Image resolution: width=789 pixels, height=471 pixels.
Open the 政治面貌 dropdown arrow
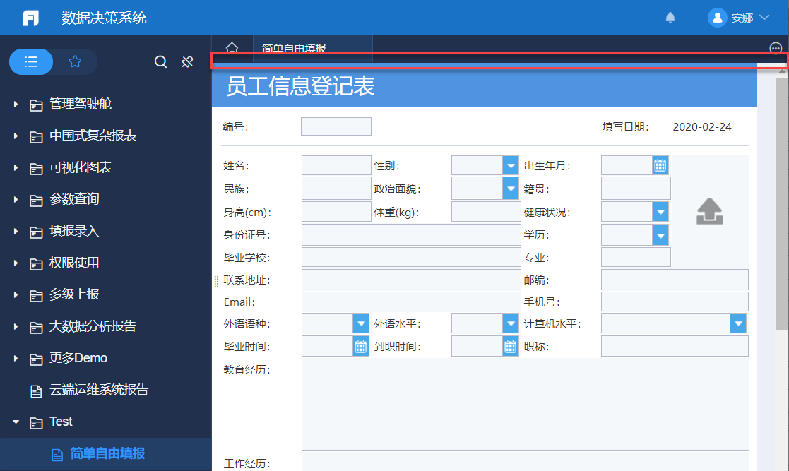click(x=510, y=189)
